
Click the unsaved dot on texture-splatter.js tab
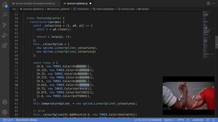[x=91, y=3]
